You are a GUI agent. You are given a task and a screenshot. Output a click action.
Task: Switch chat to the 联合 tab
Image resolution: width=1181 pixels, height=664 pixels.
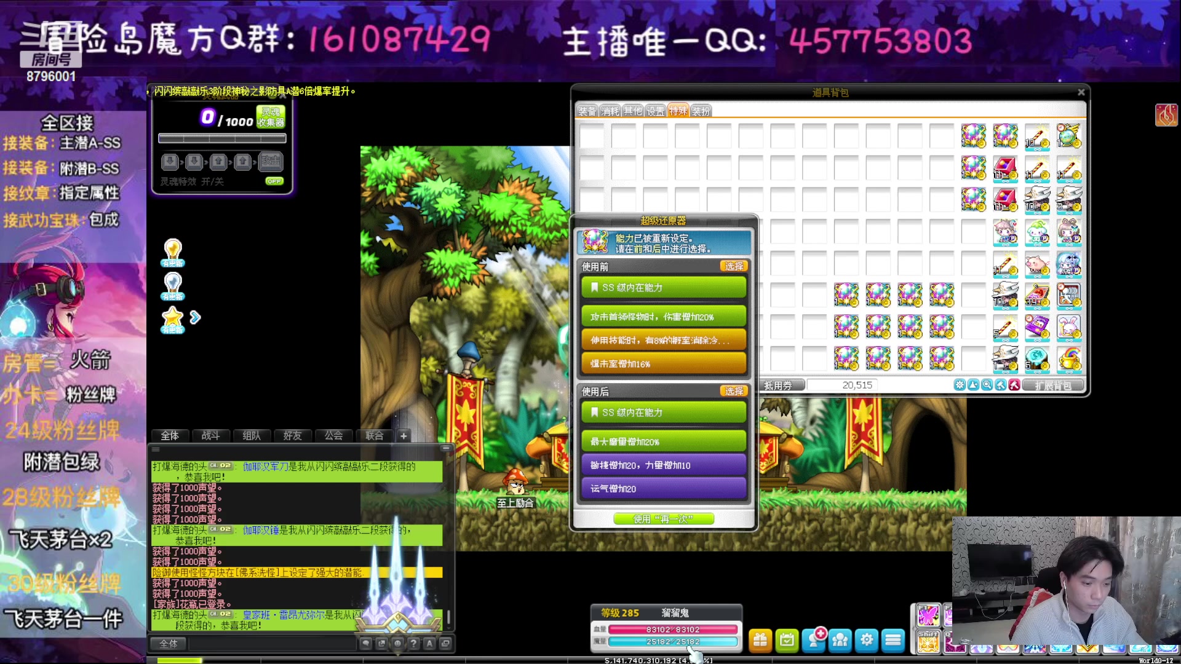375,436
